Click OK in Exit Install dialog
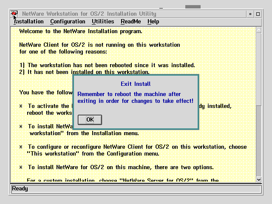 click(x=90, y=120)
